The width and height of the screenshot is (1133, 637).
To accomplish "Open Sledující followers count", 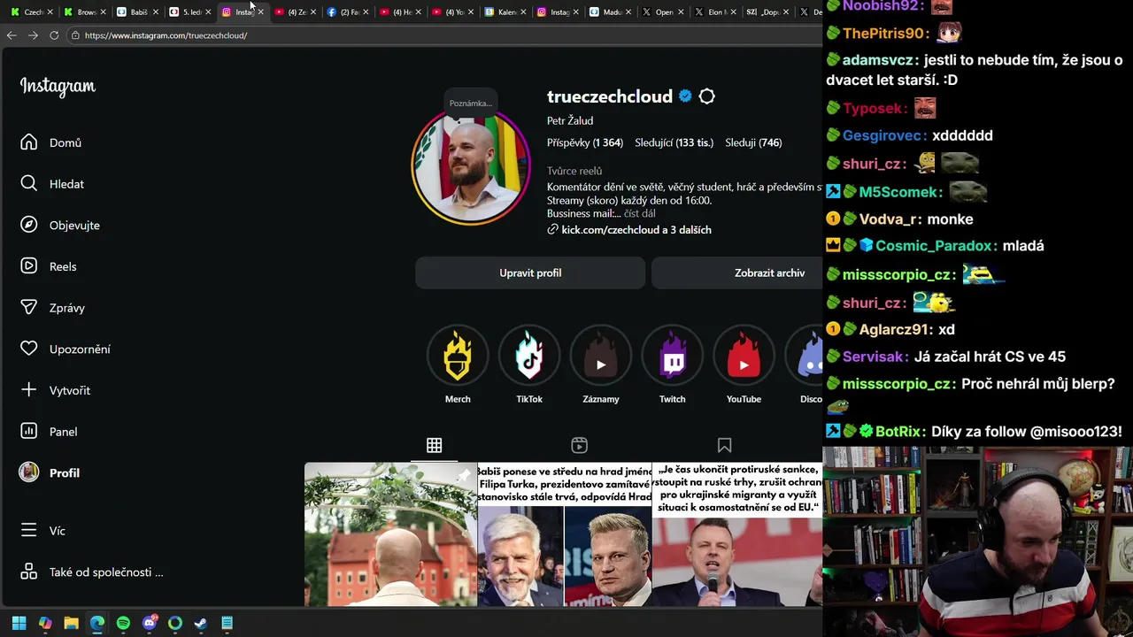I will (674, 142).
